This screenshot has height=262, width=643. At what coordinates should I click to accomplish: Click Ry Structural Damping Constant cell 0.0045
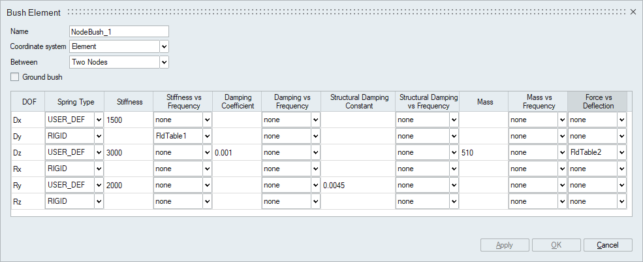click(358, 186)
